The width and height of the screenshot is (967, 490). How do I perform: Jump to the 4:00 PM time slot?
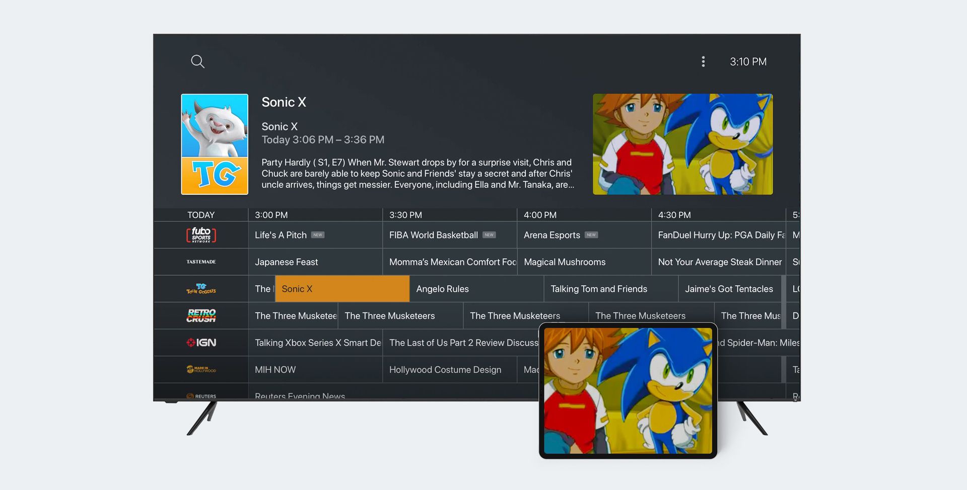point(540,215)
